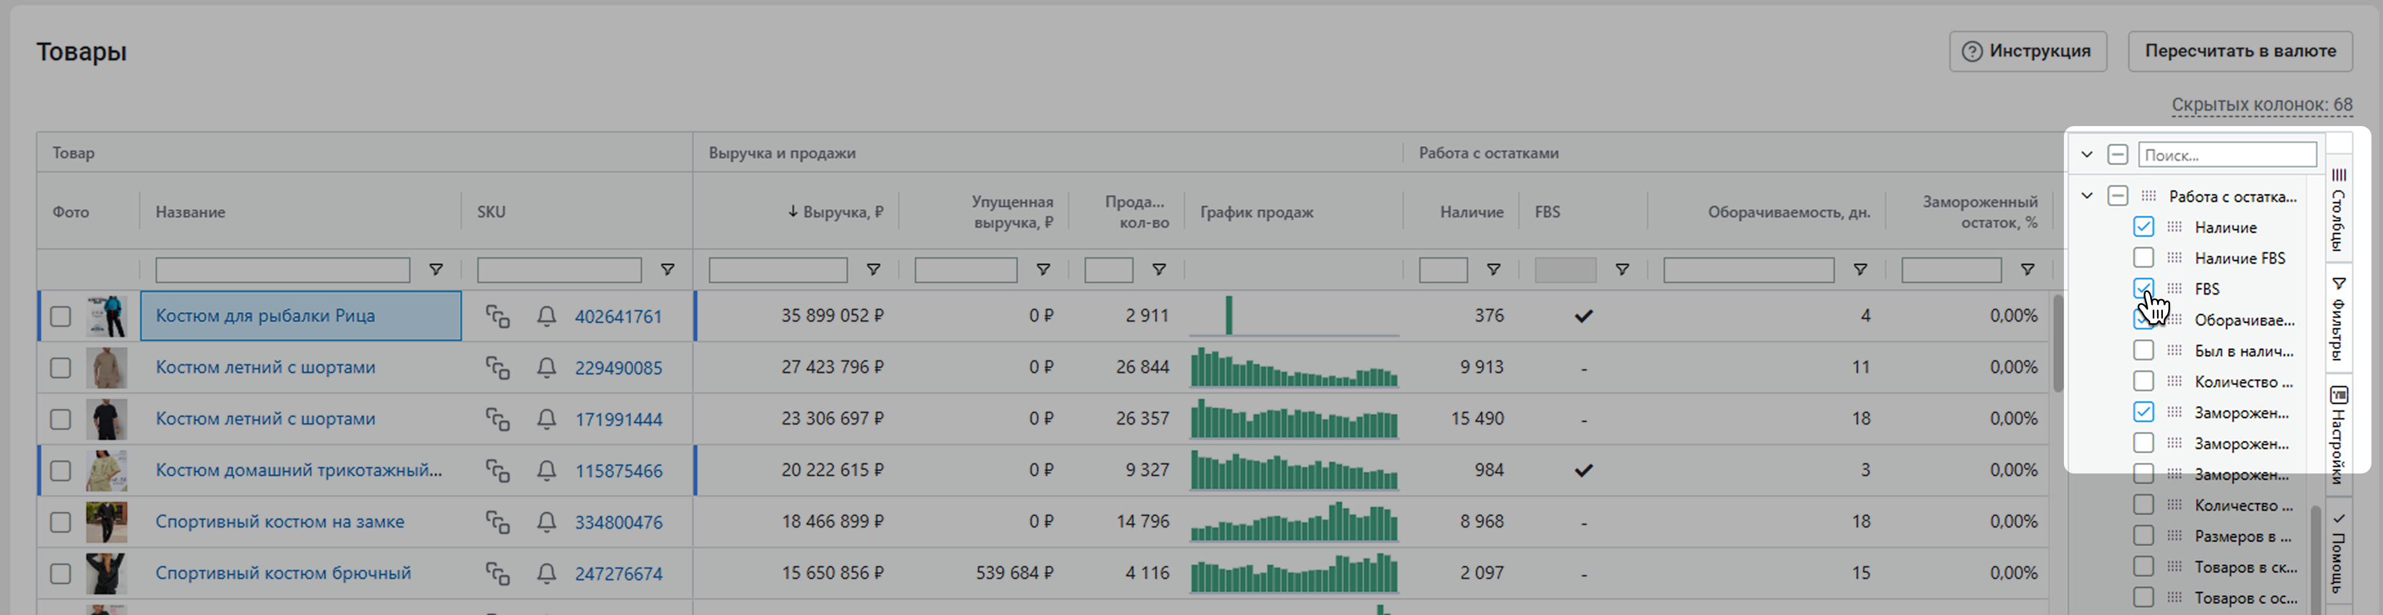Image resolution: width=2383 pixels, height=615 pixels.
Task: Copy icon next to SKU 171991444
Action: [x=498, y=419]
